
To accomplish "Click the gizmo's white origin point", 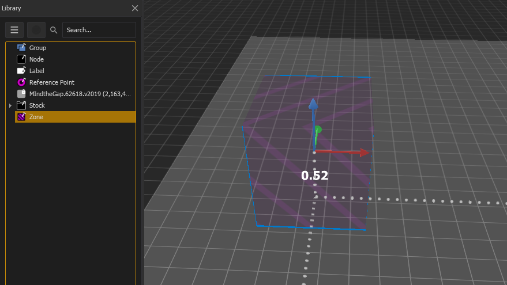I will pyautogui.click(x=314, y=152).
